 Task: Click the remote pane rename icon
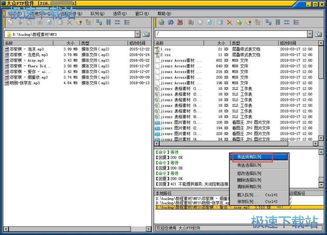pos(220,22)
